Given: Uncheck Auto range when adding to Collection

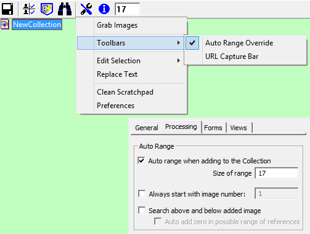Looking at the screenshot, I should point(142,160).
